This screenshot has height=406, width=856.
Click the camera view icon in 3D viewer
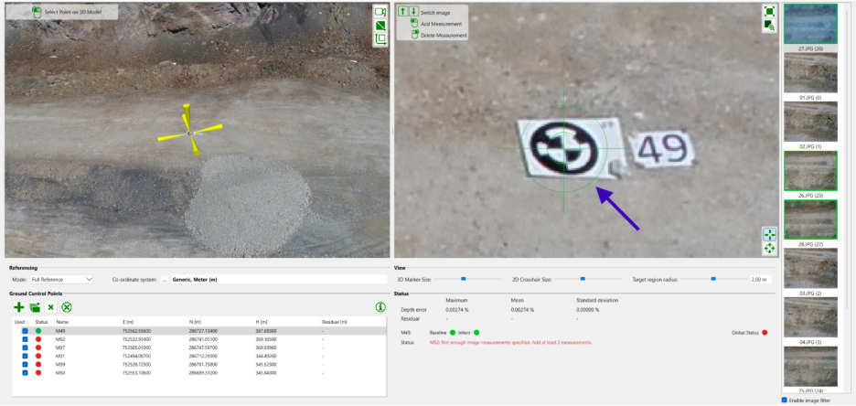coord(380,12)
